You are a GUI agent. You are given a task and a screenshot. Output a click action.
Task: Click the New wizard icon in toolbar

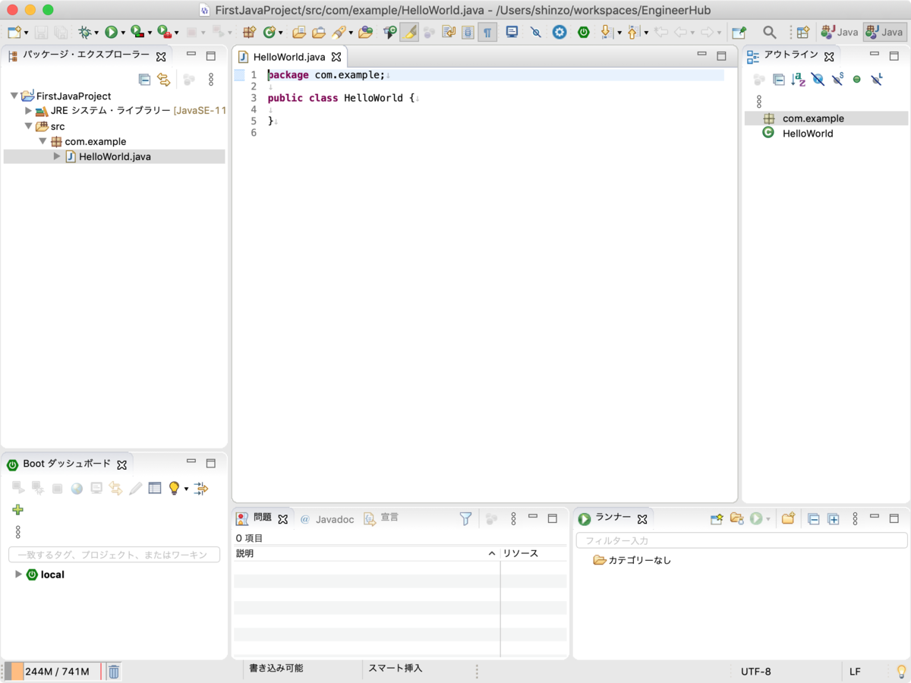[14, 32]
